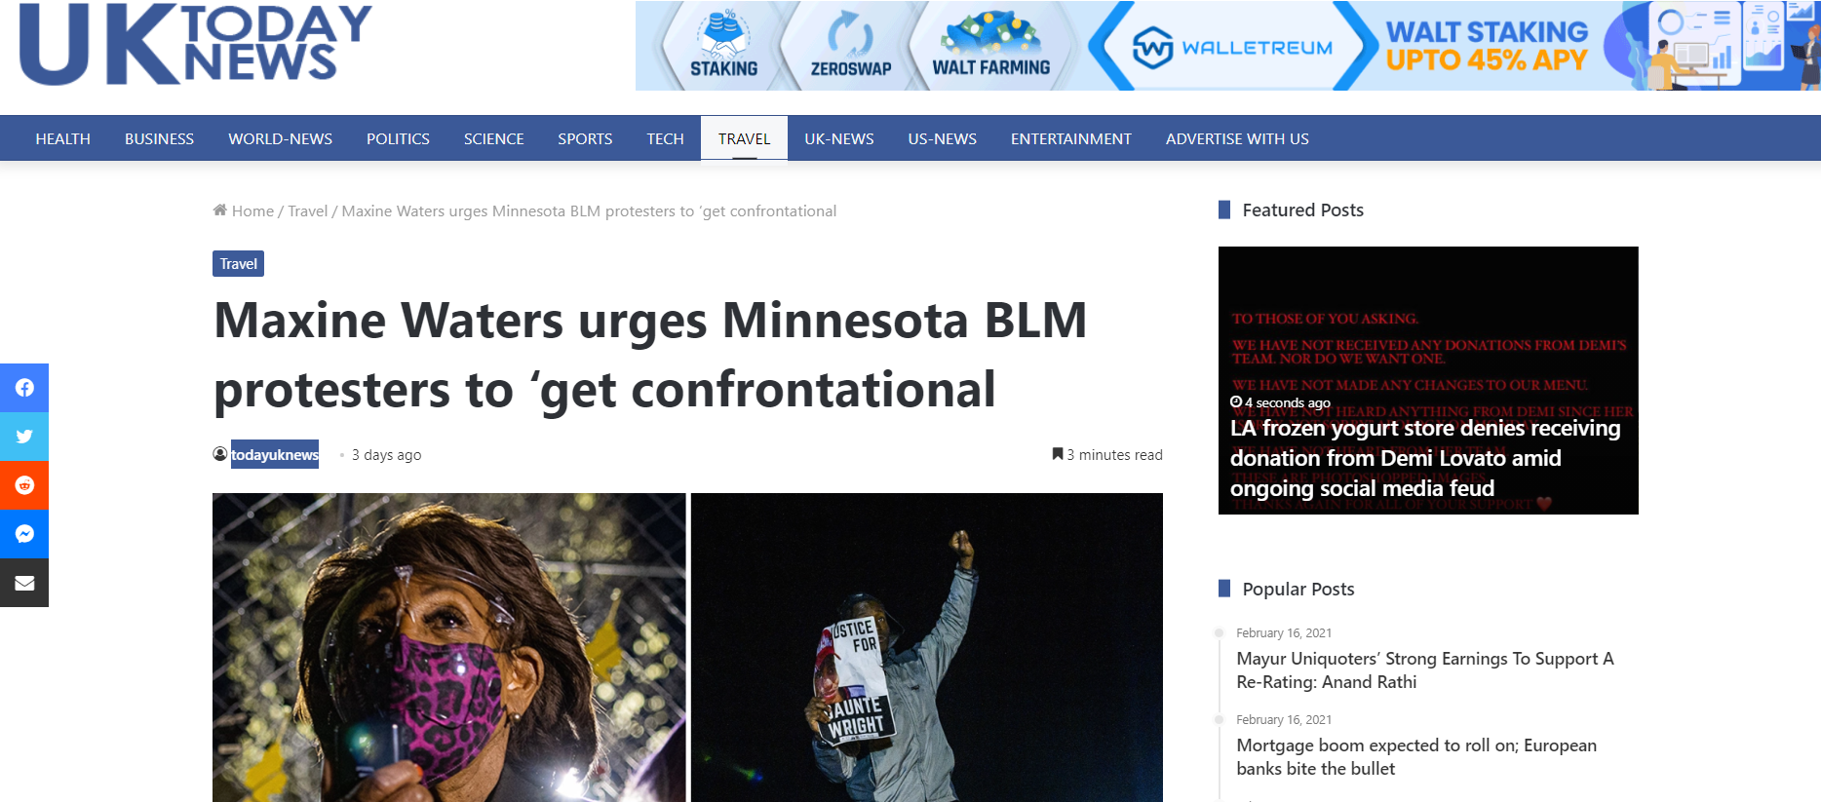Share article via email icon

(x=24, y=583)
